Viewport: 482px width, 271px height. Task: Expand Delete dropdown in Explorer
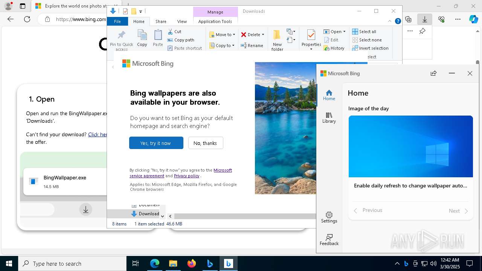click(x=263, y=35)
